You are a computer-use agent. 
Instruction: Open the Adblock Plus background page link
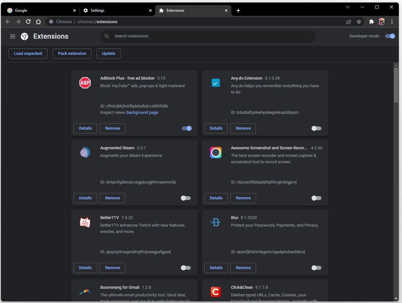pyautogui.click(x=142, y=113)
